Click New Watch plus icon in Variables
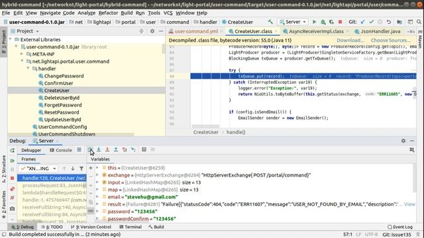Image resolution: width=424 pixels, height=238 pixels. (x=91, y=168)
